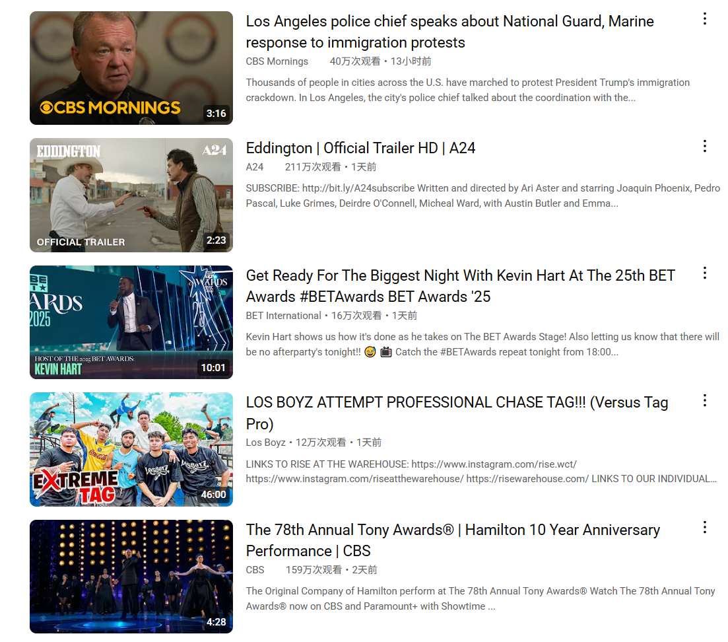Click the Eddington Official Trailer thumbnail
The height and width of the screenshot is (642, 728).
[131, 195]
